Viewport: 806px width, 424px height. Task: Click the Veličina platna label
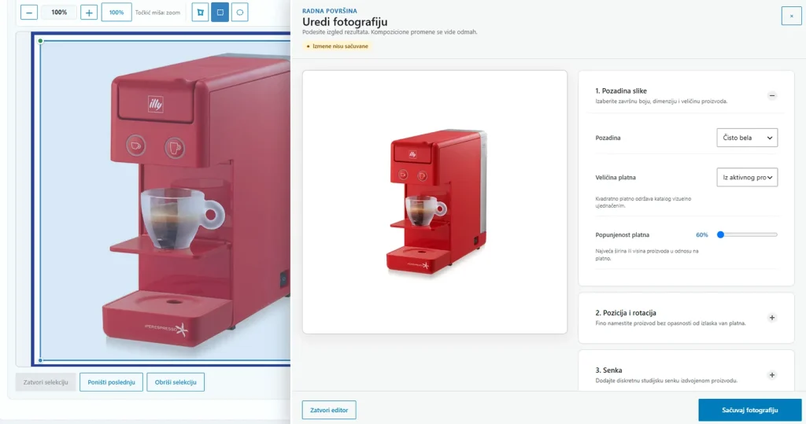click(x=616, y=177)
